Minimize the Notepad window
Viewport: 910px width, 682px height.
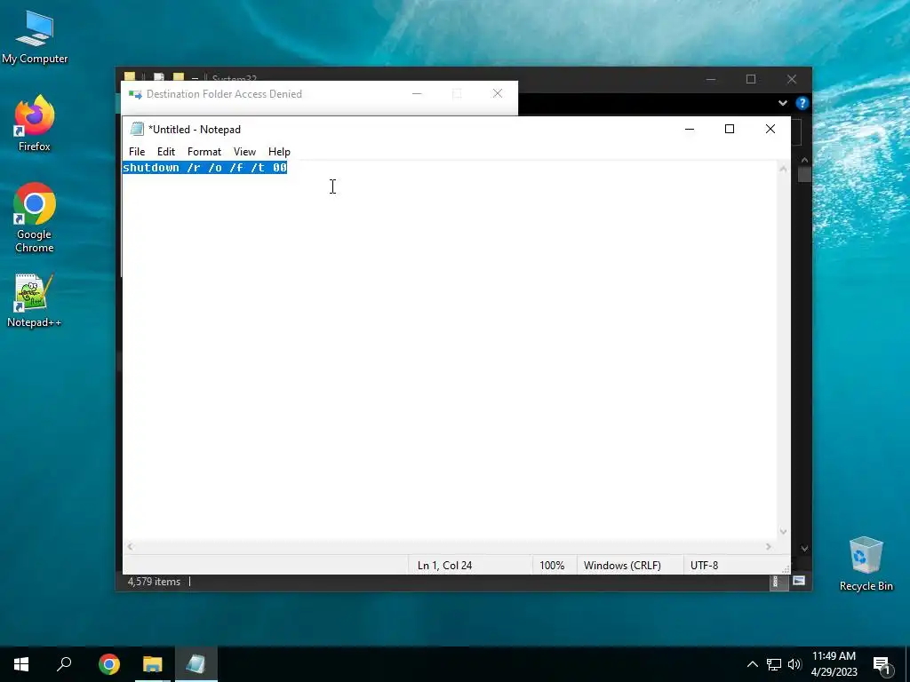tap(690, 129)
